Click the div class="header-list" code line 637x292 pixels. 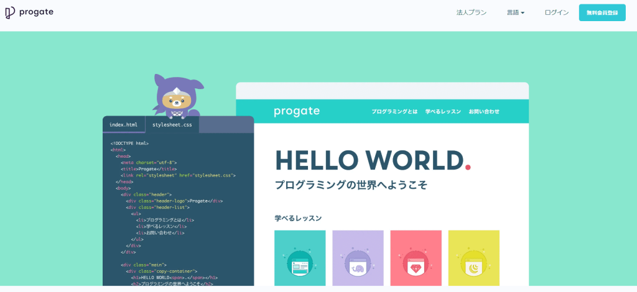click(157, 208)
